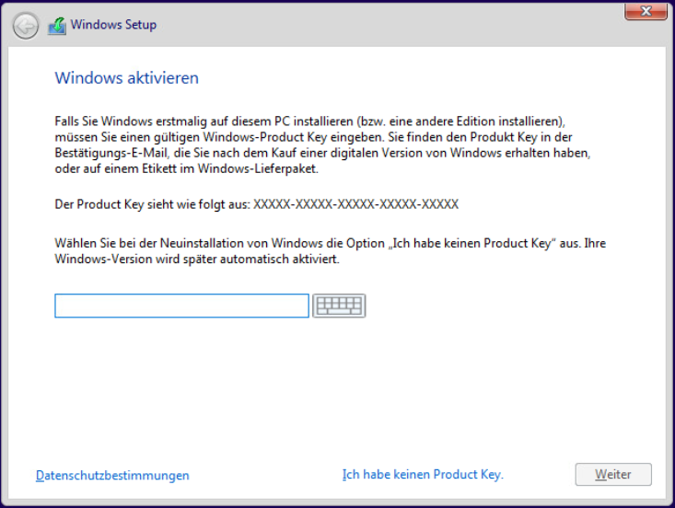Close the Windows Setup window
Image resolution: width=675 pixels, height=508 pixels.
(x=646, y=11)
